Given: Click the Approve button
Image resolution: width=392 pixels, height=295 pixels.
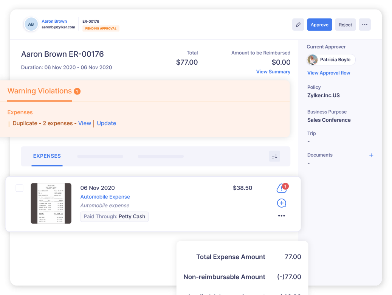Looking at the screenshot, I should click(x=319, y=24).
